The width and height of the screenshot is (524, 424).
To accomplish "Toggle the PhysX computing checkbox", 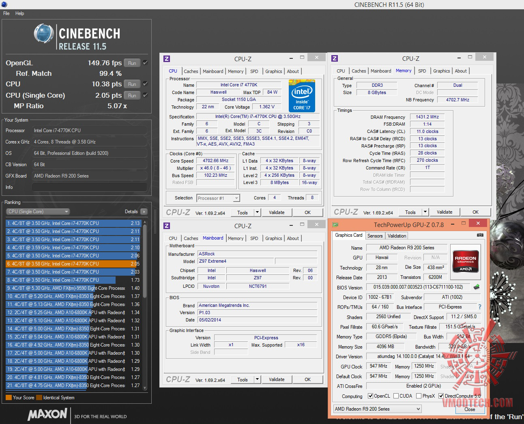I will [x=419, y=396].
